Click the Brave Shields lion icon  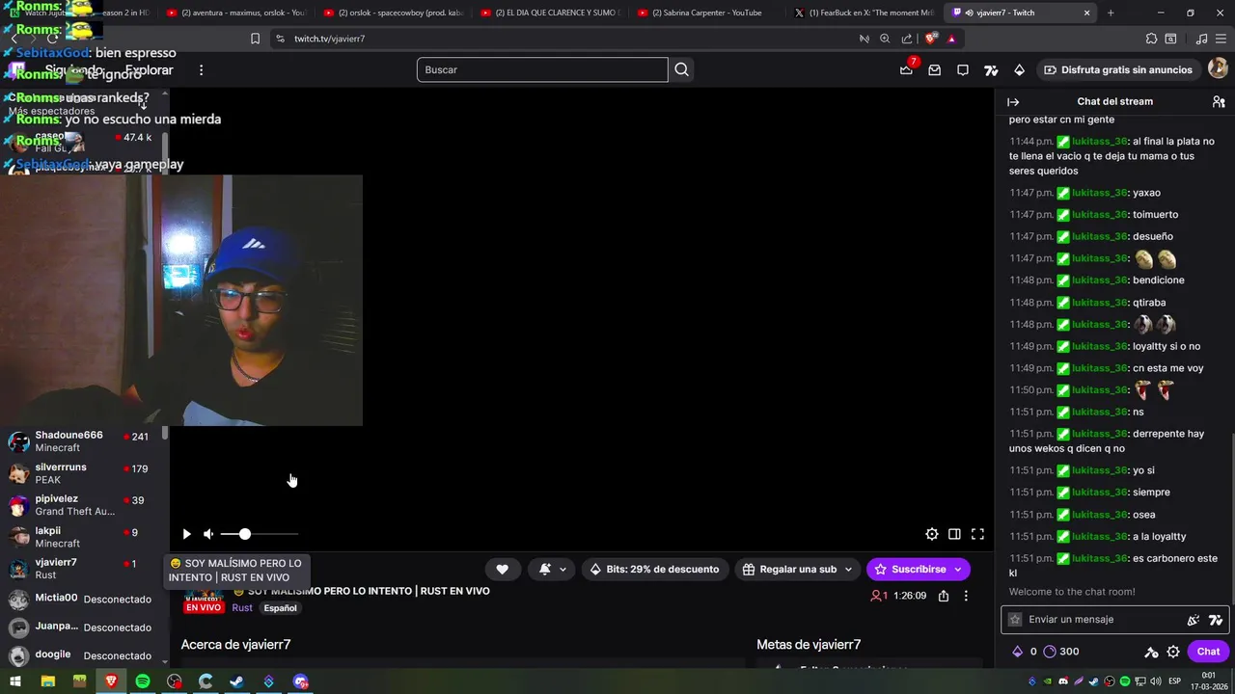(930, 39)
